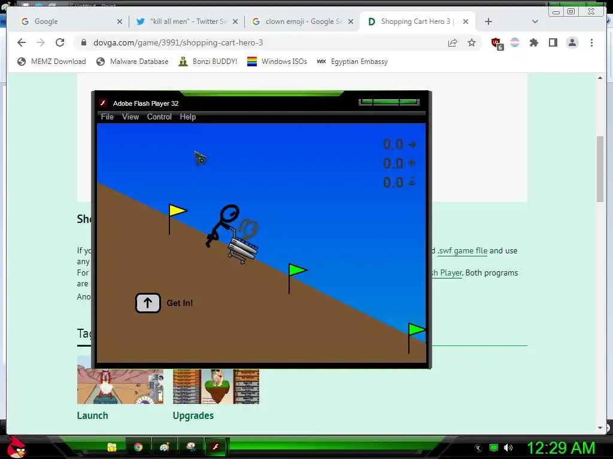Open the uBlock Origin extension icon
Screen dimensions: 613x459
click(497, 43)
